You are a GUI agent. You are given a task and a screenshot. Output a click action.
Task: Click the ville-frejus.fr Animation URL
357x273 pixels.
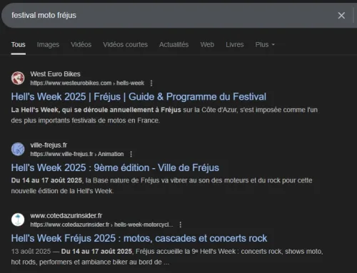tap(77, 154)
